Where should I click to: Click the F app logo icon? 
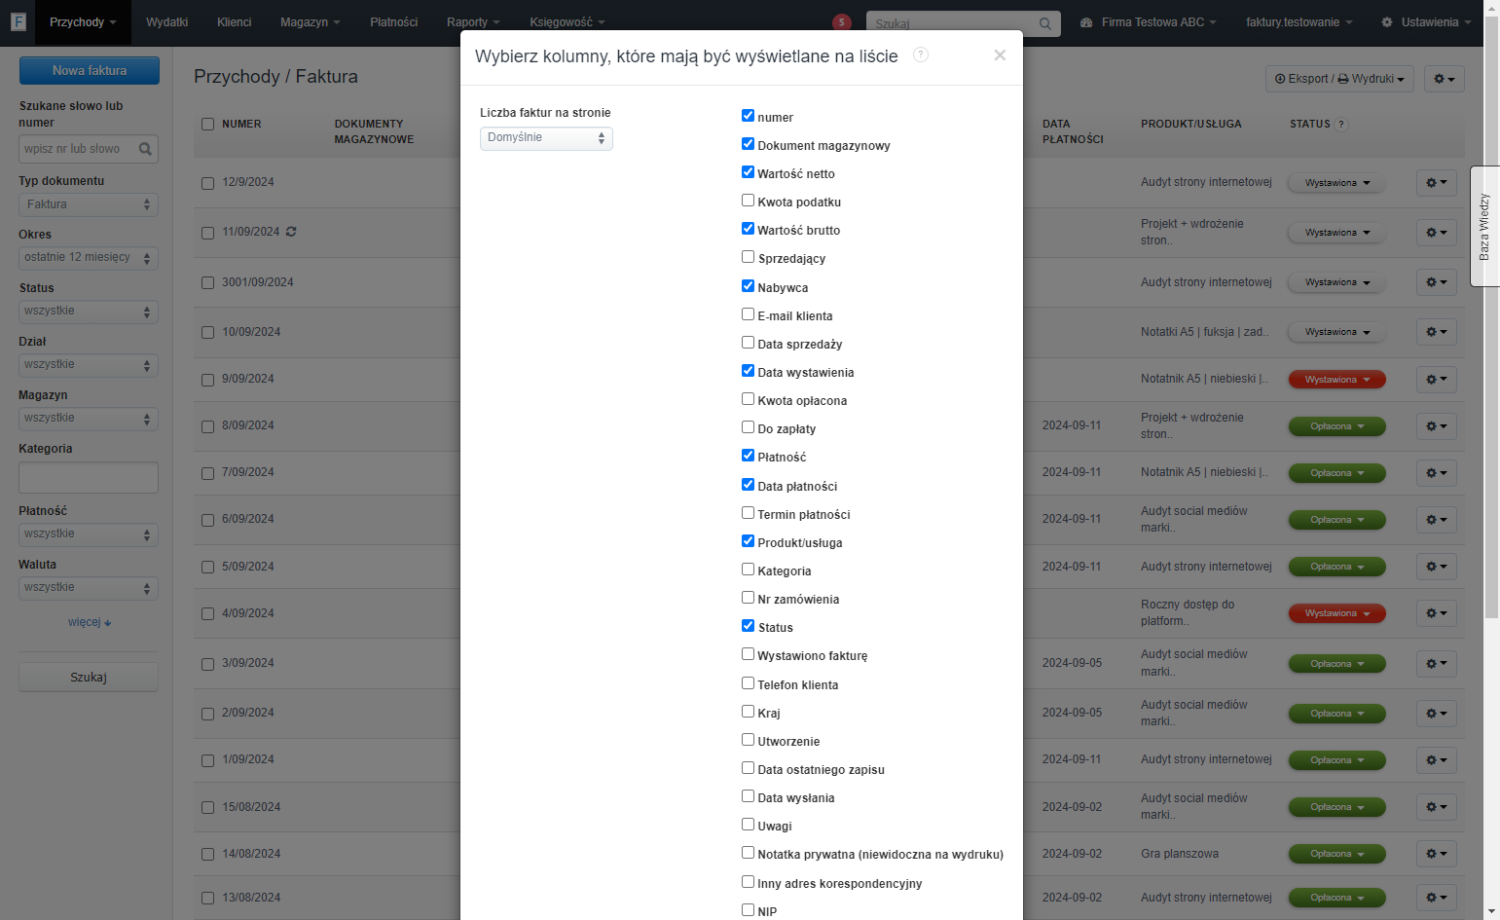18,21
